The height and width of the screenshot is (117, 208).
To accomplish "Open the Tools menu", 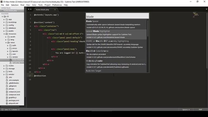I will pyautogui.click(x=40, y=5).
